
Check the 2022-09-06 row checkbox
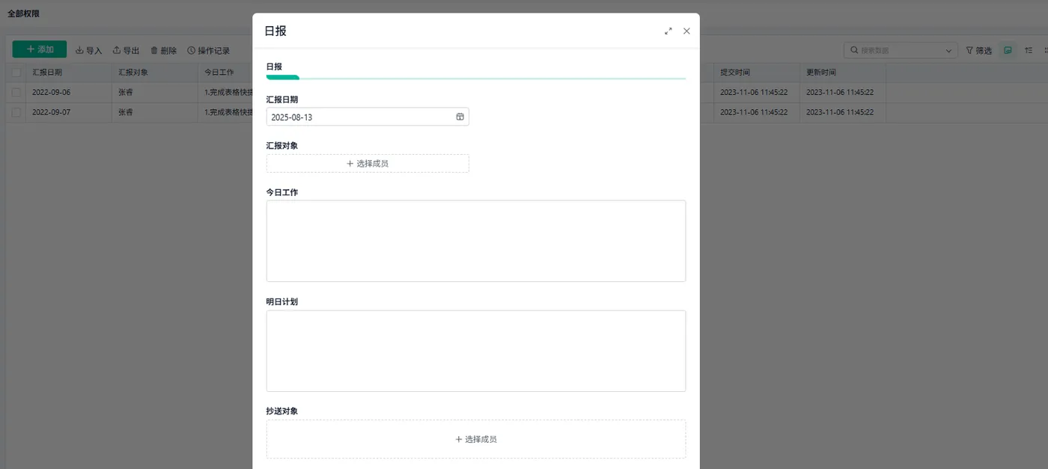point(16,92)
